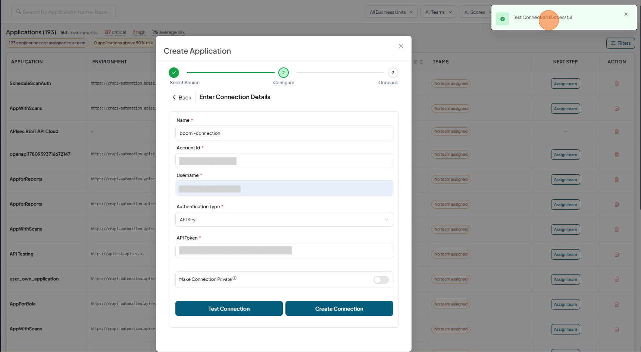Delete the API Testing application
The width and height of the screenshot is (641, 352).
click(x=617, y=254)
